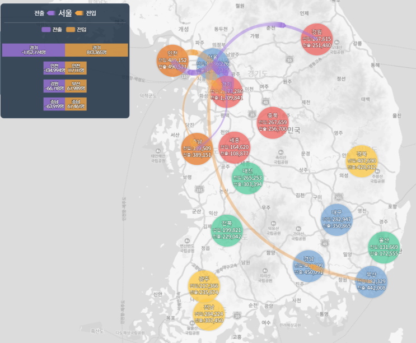Select the purple 강원 -66,718명 bar

click(54, 86)
